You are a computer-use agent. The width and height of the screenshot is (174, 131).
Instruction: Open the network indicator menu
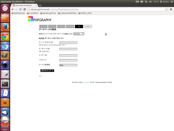click(146, 2)
